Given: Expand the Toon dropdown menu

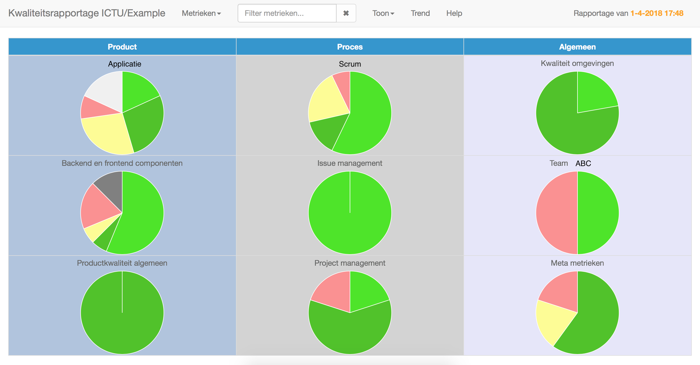Looking at the screenshot, I should (x=383, y=13).
